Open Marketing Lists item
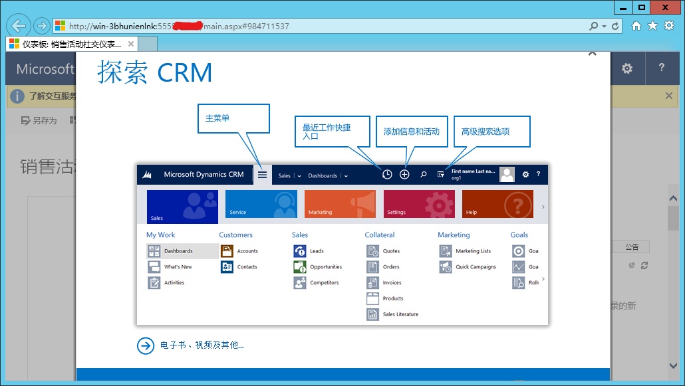Viewport: 685px width, 386px height. click(466, 251)
